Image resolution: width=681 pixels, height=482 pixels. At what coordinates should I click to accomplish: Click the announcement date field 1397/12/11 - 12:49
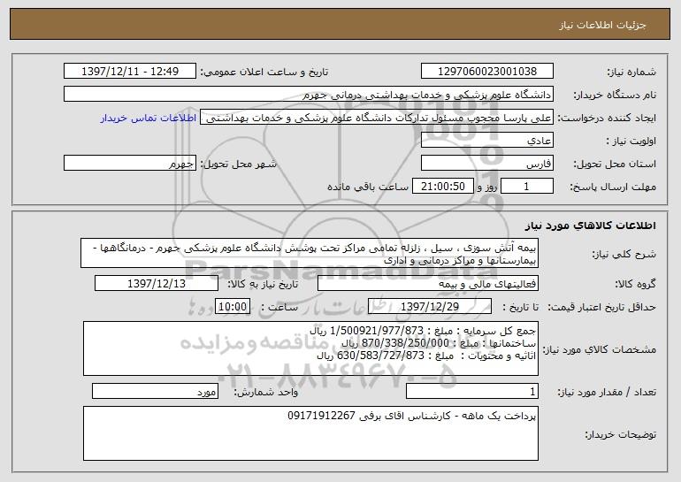130,72
